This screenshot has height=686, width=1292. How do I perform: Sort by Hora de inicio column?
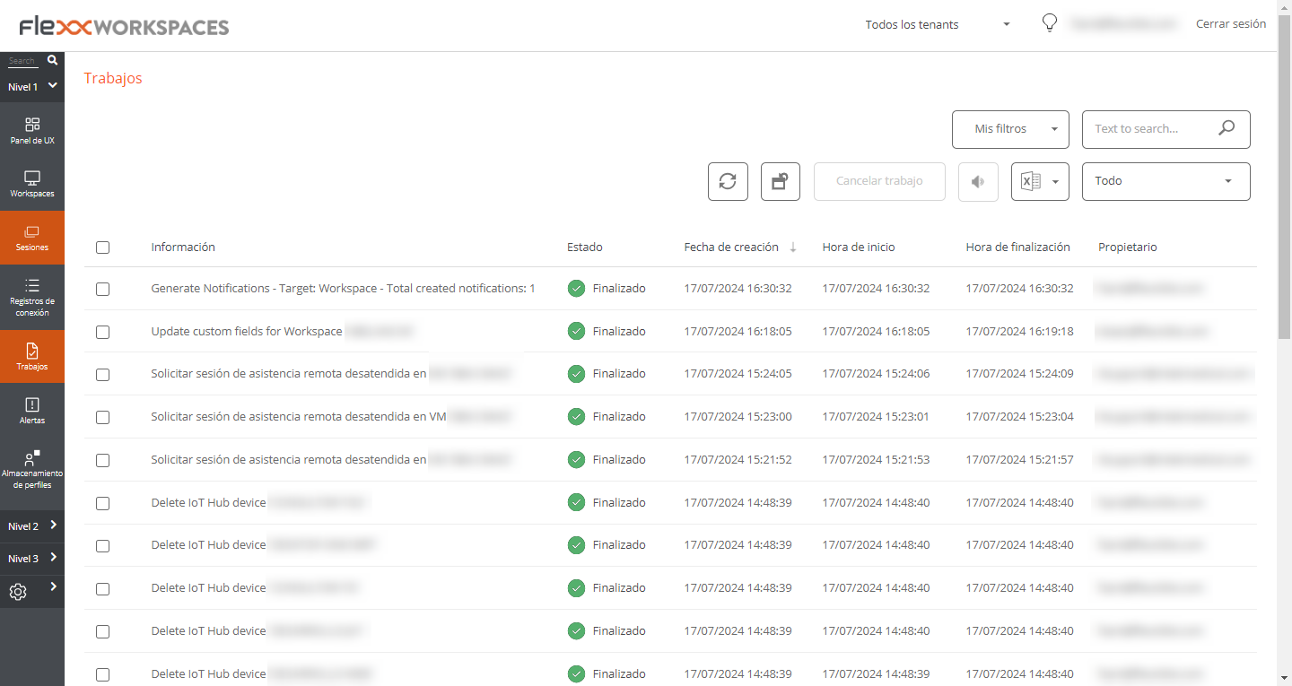(859, 247)
